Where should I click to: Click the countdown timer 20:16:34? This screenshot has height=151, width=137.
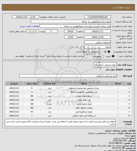[x=33, y=31]
